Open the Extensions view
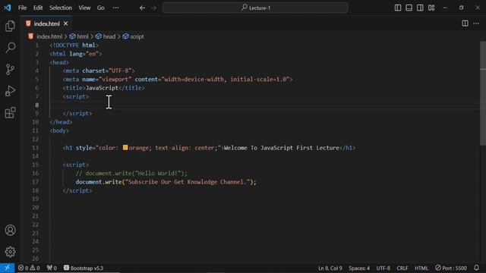The height and width of the screenshot is (273, 486). pyautogui.click(x=10, y=113)
